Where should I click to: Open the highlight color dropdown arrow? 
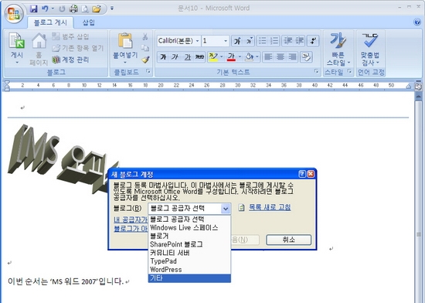[x=222, y=57]
